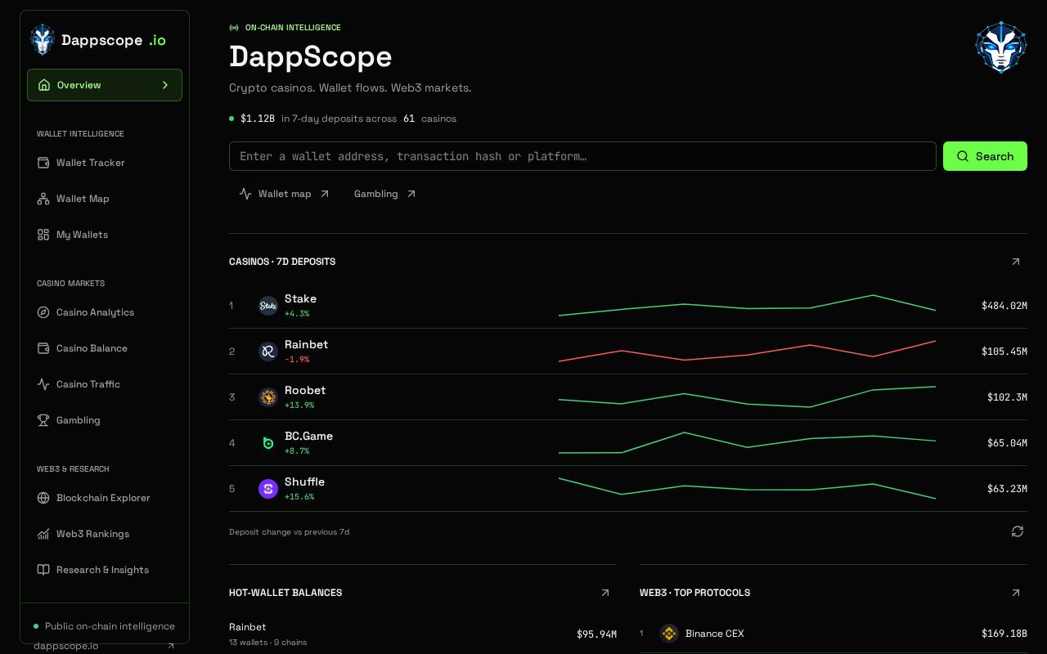The image size is (1047, 654).
Task: Click Roobet's +13.9% change value
Action: (x=299, y=405)
